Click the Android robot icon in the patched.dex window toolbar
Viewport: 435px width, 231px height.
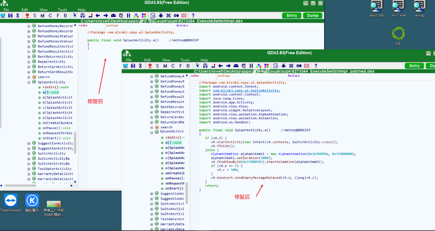[283, 66]
